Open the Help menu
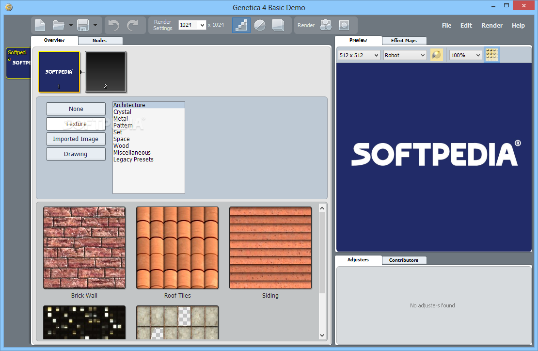538x351 pixels. coord(518,25)
